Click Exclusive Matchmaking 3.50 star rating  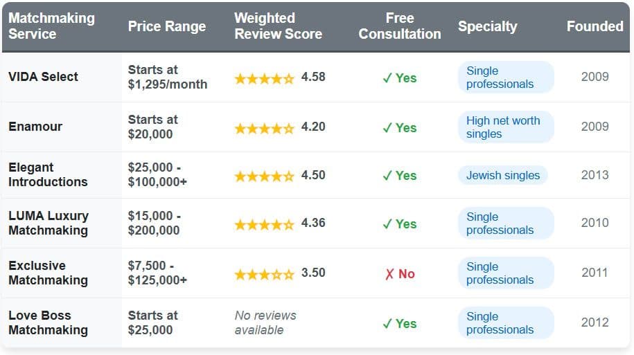click(x=265, y=274)
